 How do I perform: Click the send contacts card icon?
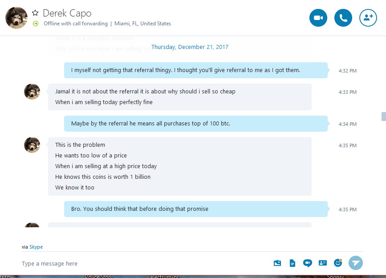323,263
